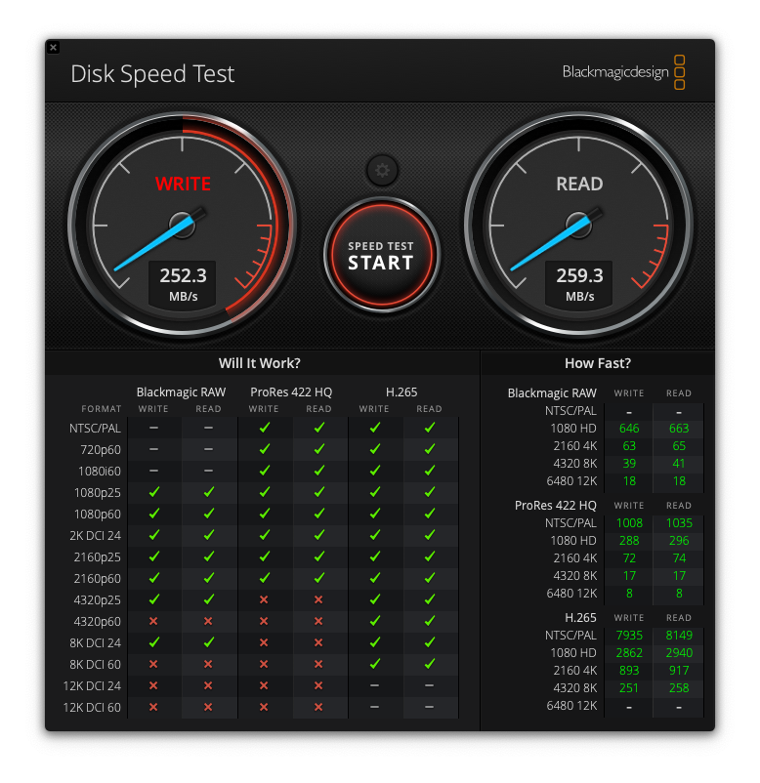Image resolution: width=760 pixels, height=783 pixels.
Task: Click H.265 1080 HD read value 2940
Action: point(679,653)
